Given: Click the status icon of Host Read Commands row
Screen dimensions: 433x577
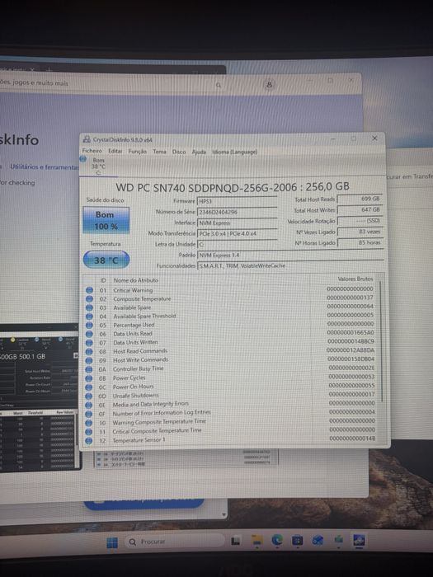Looking at the screenshot, I should (89, 352).
